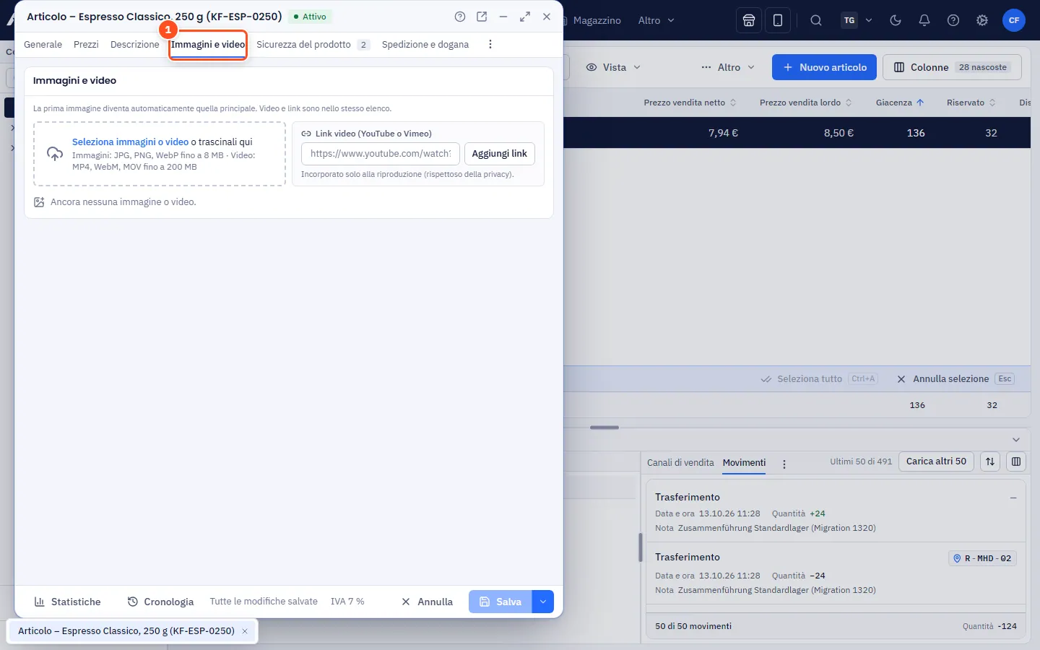Screen dimensions: 1040x650
Task: Switch to Canali di vendita tab
Action: click(x=680, y=462)
